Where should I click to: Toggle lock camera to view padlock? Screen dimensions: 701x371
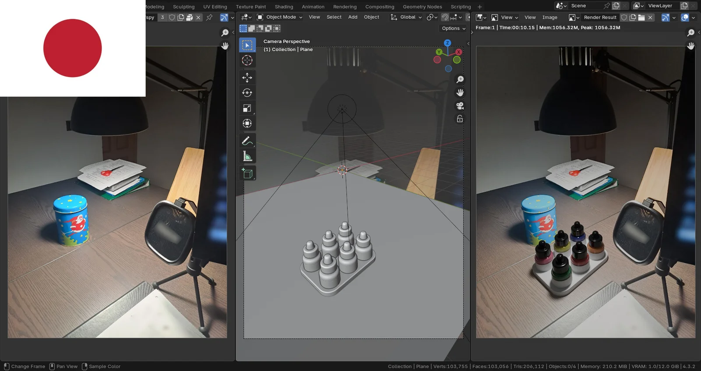pos(460,119)
